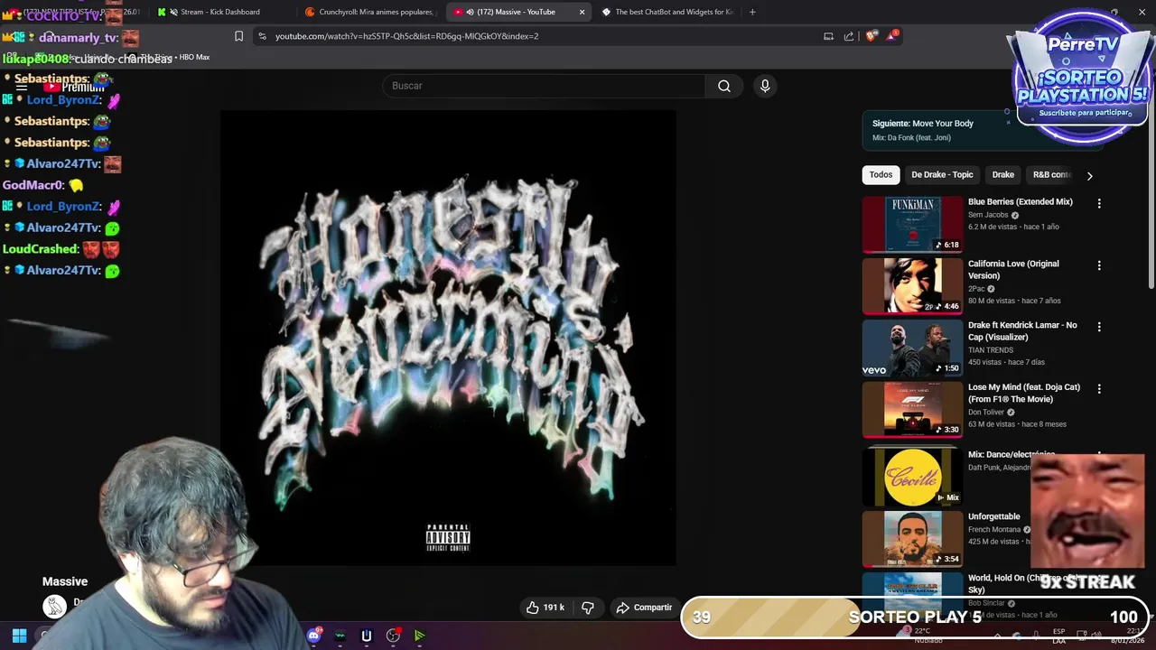
Task: Open Drake ft Kendrick Lamar - No Cap title
Action: [x=1022, y=331]
